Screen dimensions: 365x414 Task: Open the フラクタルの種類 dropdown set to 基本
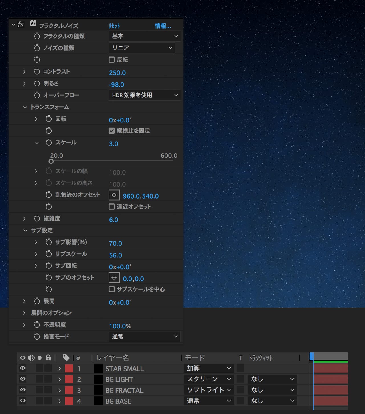pos(145,36)
